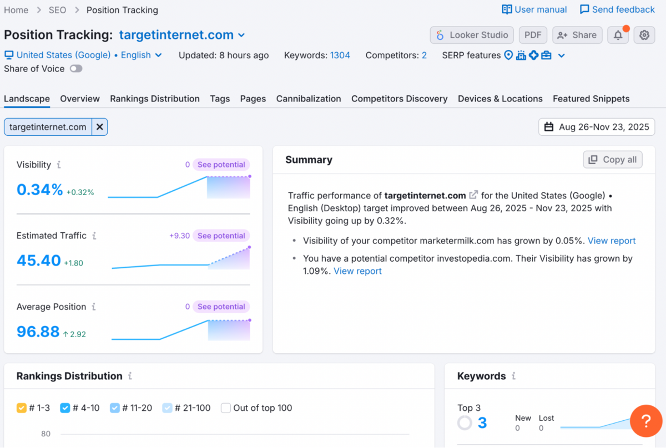Click the Top 3 keywords value 3
Viewport: 666px width, 448px height.
tap(482, 423)
